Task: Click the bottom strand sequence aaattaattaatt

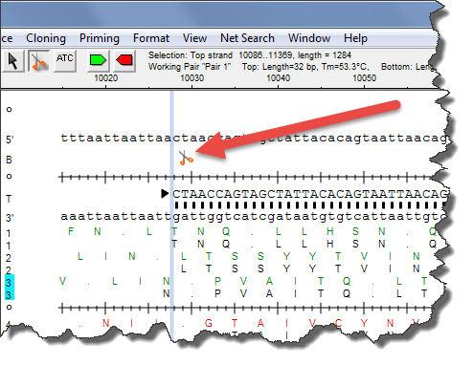Action: coord(117,217)
